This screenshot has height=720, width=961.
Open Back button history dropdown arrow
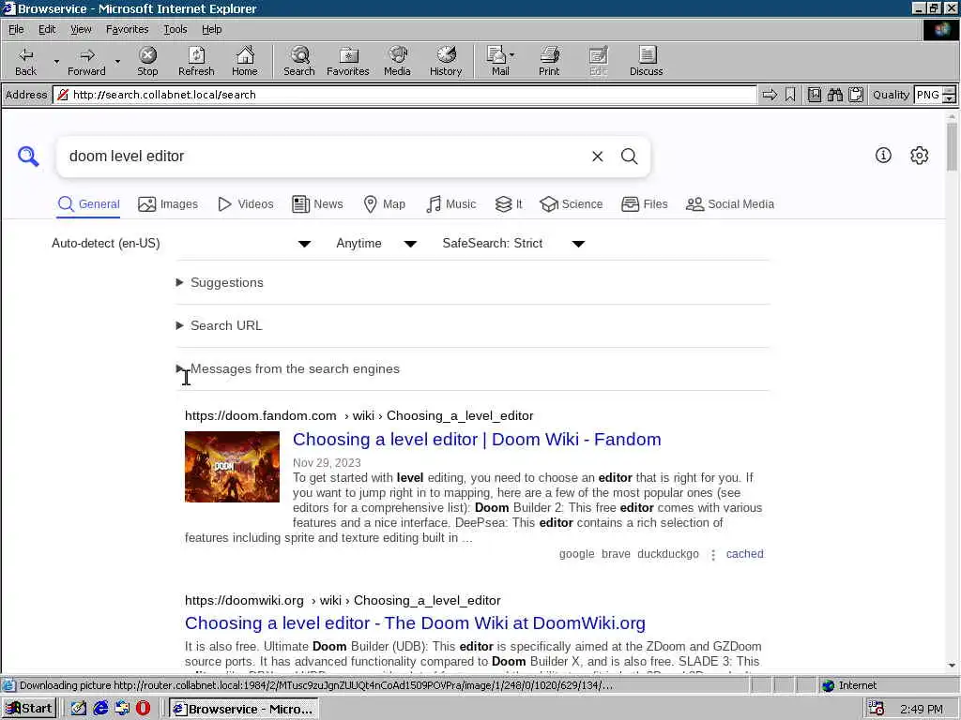56,61
